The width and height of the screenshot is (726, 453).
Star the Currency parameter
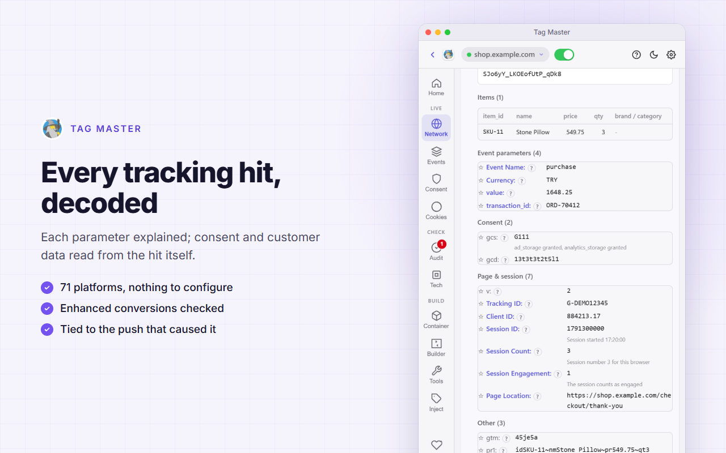click(x=481, y=181)
